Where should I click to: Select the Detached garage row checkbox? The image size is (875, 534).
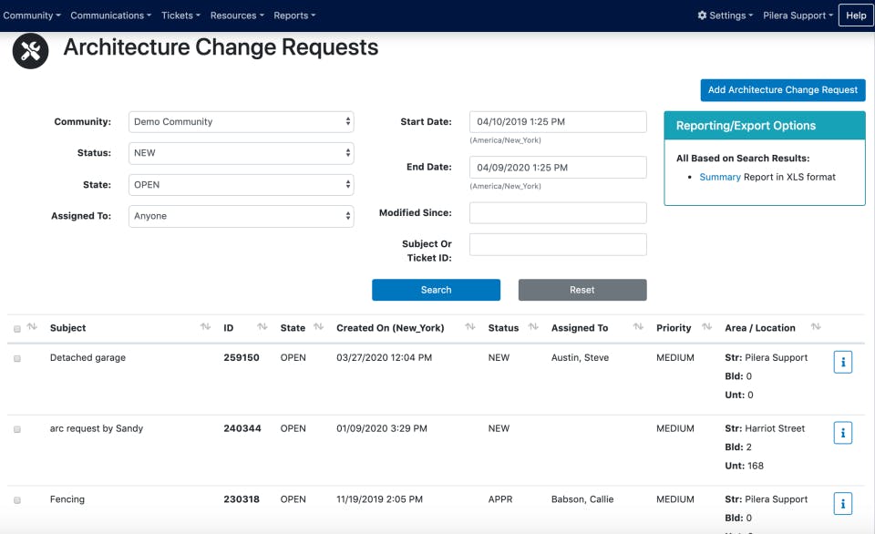(x=15, y=357)
